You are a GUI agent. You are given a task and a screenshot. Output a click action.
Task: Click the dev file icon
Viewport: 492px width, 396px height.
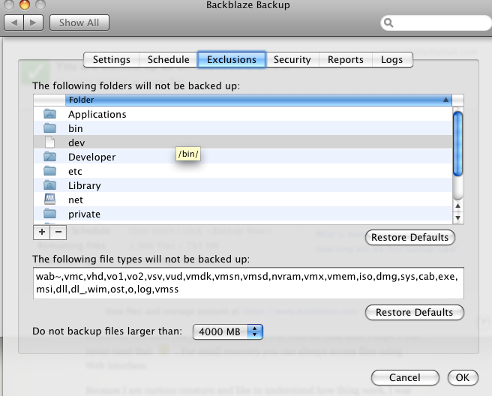pyautogui.click(x=50, y=142)
